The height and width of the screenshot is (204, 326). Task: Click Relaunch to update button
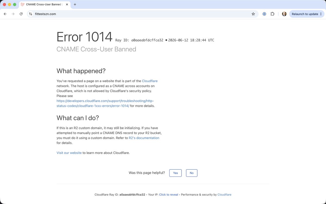305,14
